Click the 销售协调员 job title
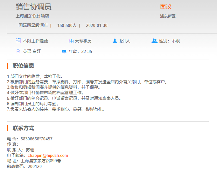The height and width of the screenshot is (173, 217). [33, 7]
